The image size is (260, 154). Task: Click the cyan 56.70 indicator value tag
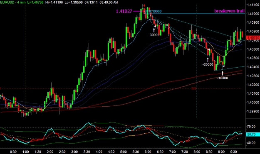coord(253,134)
